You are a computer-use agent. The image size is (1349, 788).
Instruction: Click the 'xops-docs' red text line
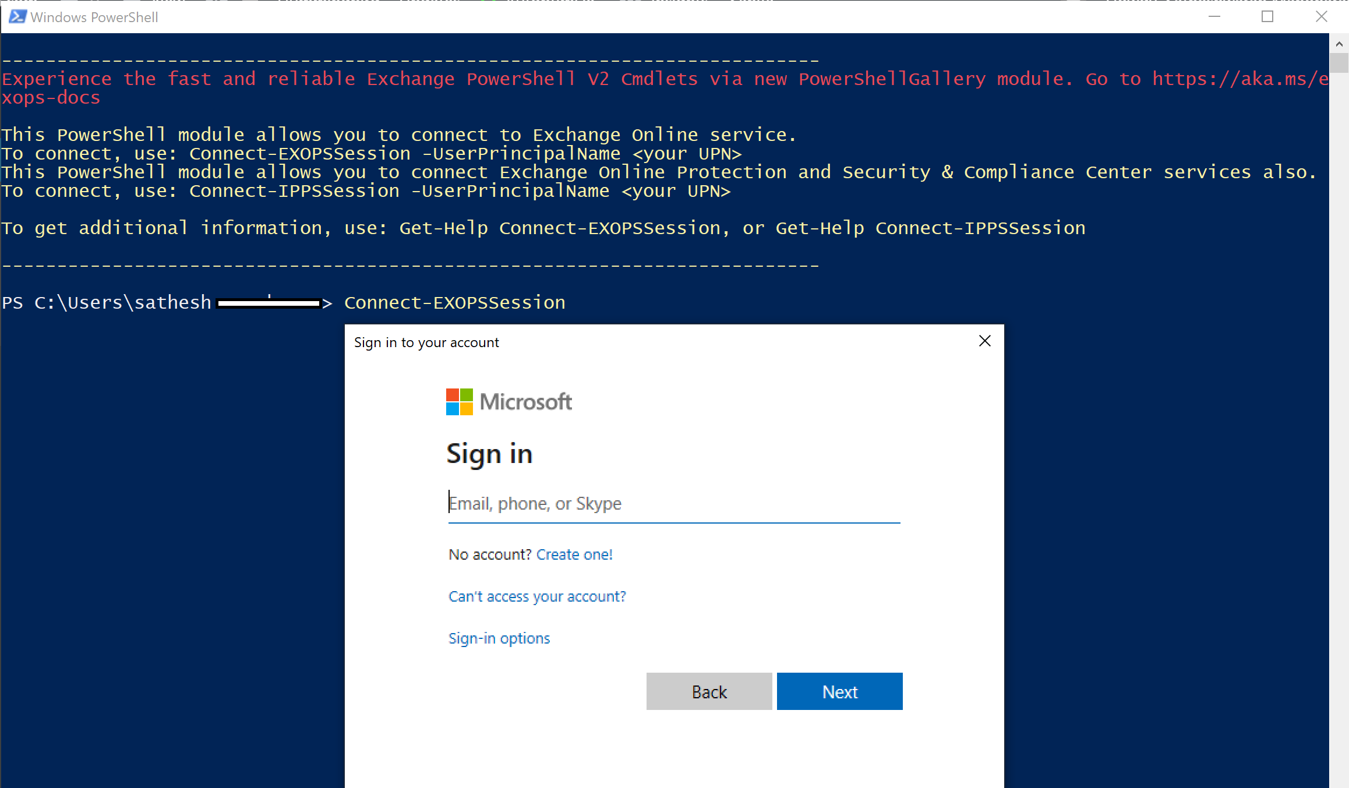(51, 98)
